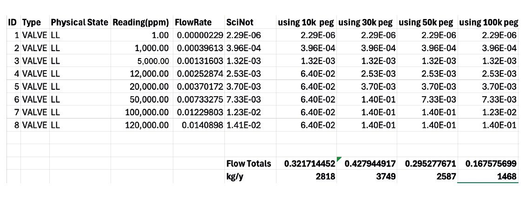The image size is (525, 205).
Task: Select the Reading(ppm) header cell
Action: [140, 22]
